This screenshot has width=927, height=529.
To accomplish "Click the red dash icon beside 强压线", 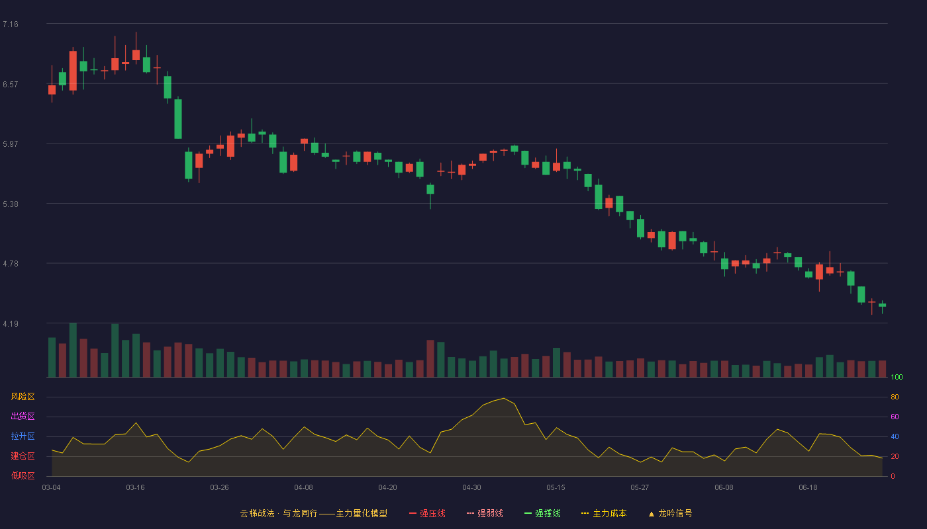I will click(x=413, y=513).
